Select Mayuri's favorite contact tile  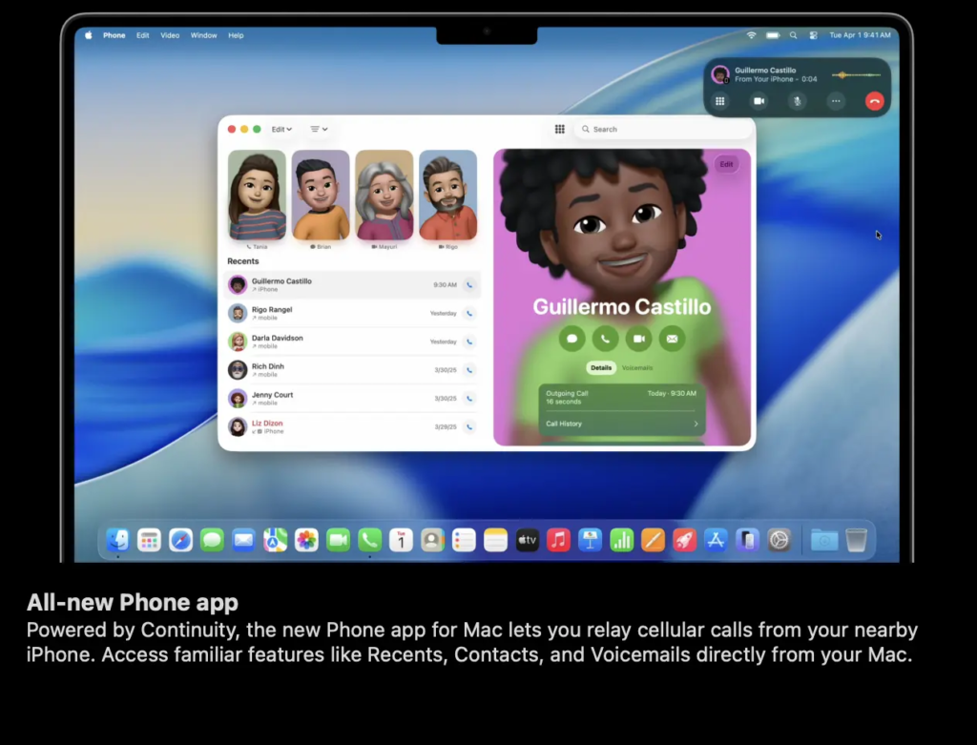pos(384,196)
